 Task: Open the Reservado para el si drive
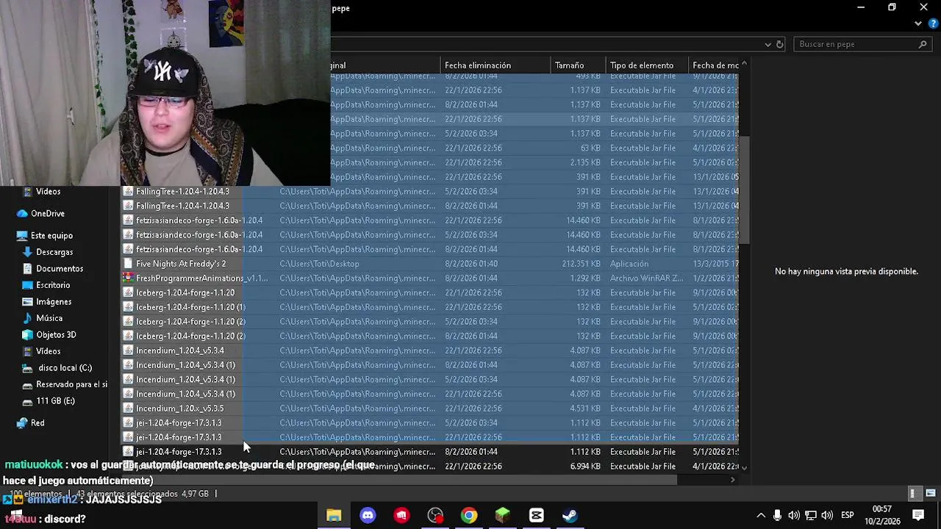pos(71,384)
